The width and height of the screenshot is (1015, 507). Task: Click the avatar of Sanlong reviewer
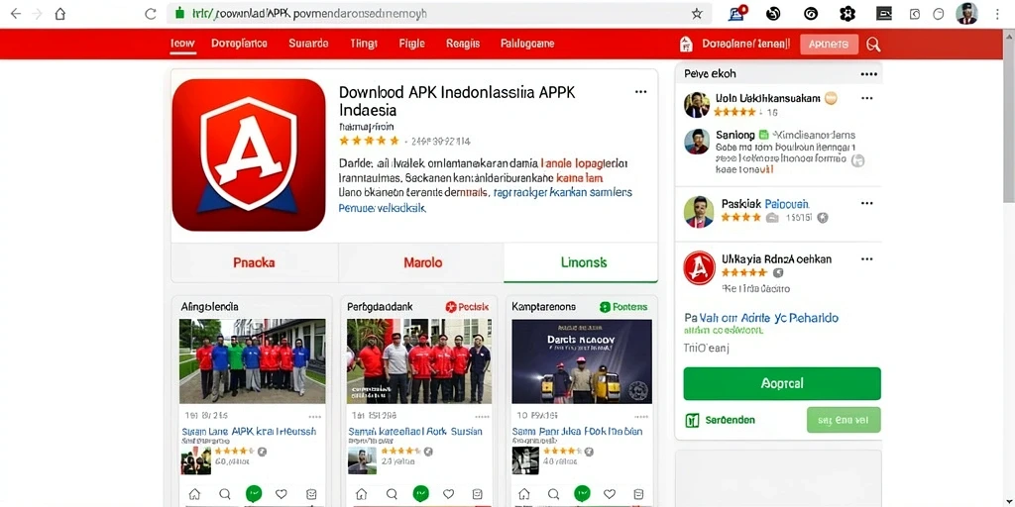(697, 142)
